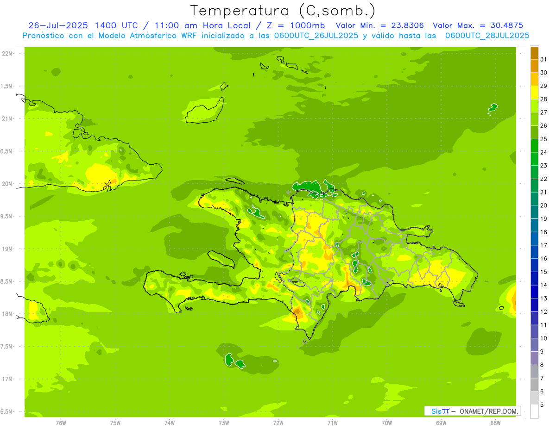Click 'Modelo Atmósferico WRF' in the subtitle
This screenshot has width=556, height=429.
coord(148,35)
